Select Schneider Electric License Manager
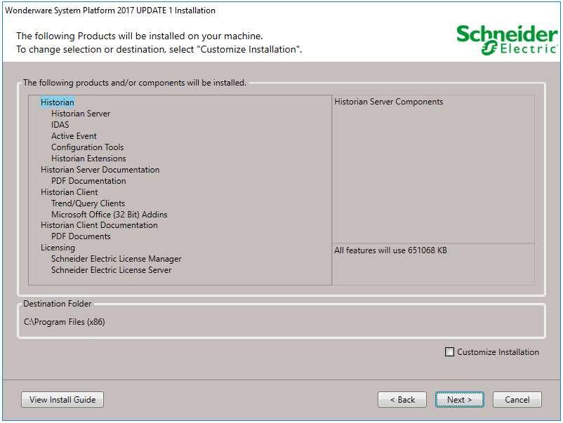563x423 pixels. click(117, 259)
